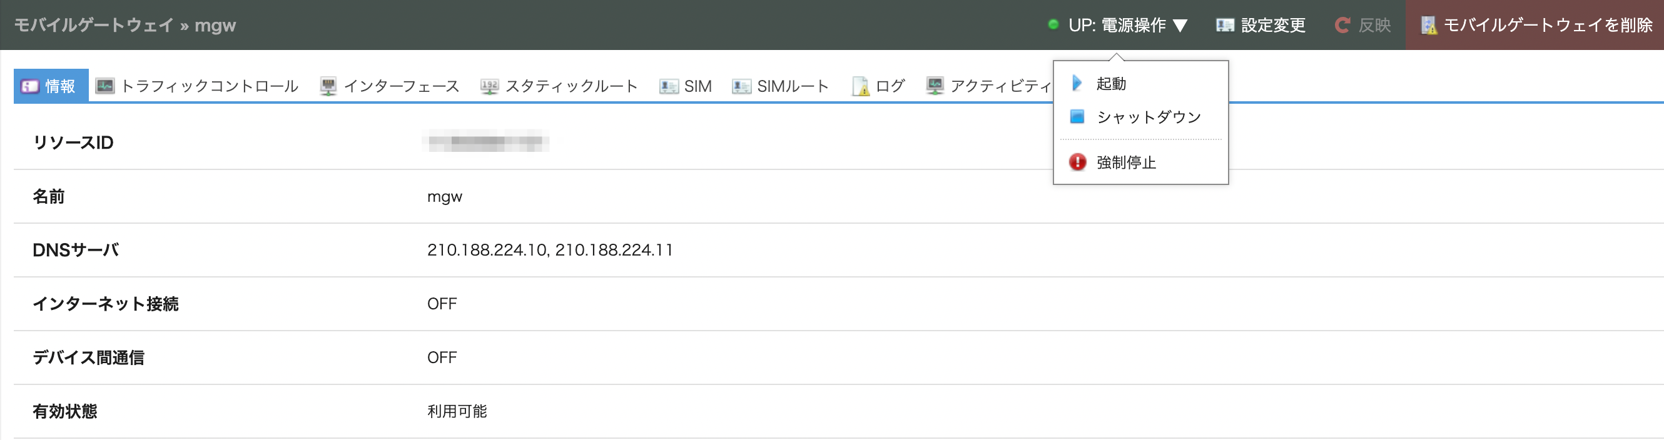Switch to the スタティックルート tab
This screenshot has height=440, width=1664.
(571, 86)
